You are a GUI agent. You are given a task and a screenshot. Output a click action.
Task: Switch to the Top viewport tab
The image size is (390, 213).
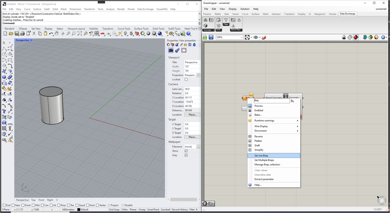click(33, 200)
